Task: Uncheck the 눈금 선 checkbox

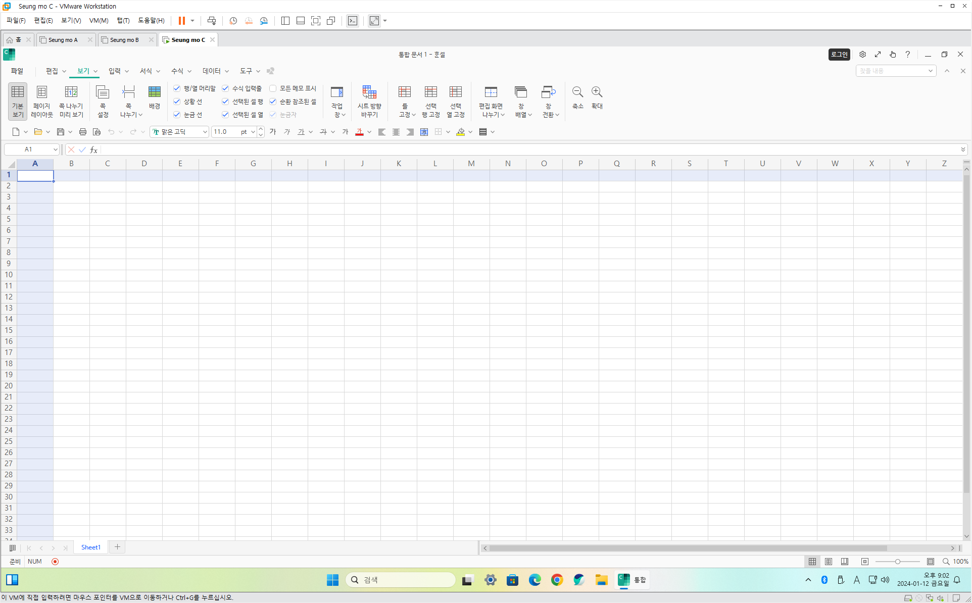Action: pos(177,115)
